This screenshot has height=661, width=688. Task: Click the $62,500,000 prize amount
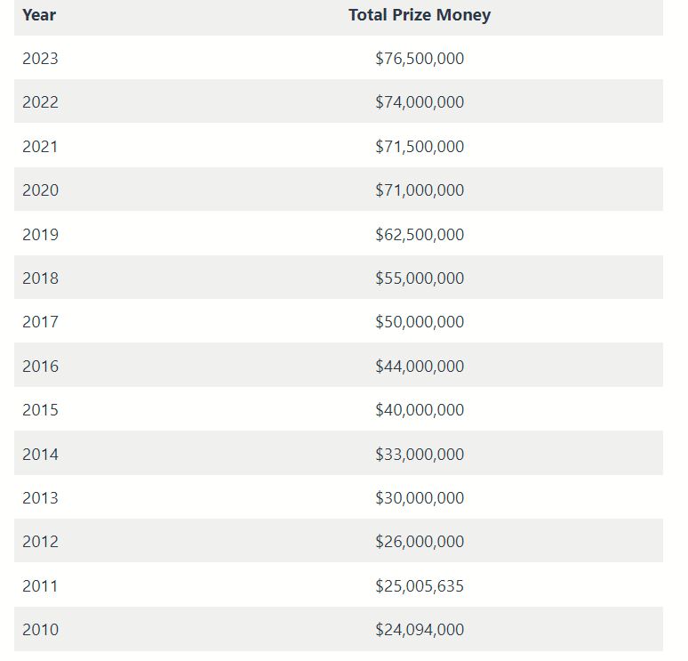point(420,235)
